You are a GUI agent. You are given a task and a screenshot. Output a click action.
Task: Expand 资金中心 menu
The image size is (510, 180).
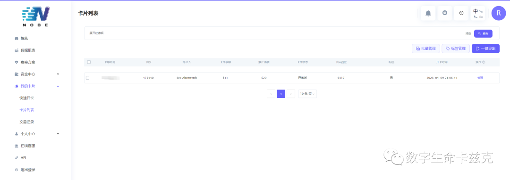click(37, 74)
